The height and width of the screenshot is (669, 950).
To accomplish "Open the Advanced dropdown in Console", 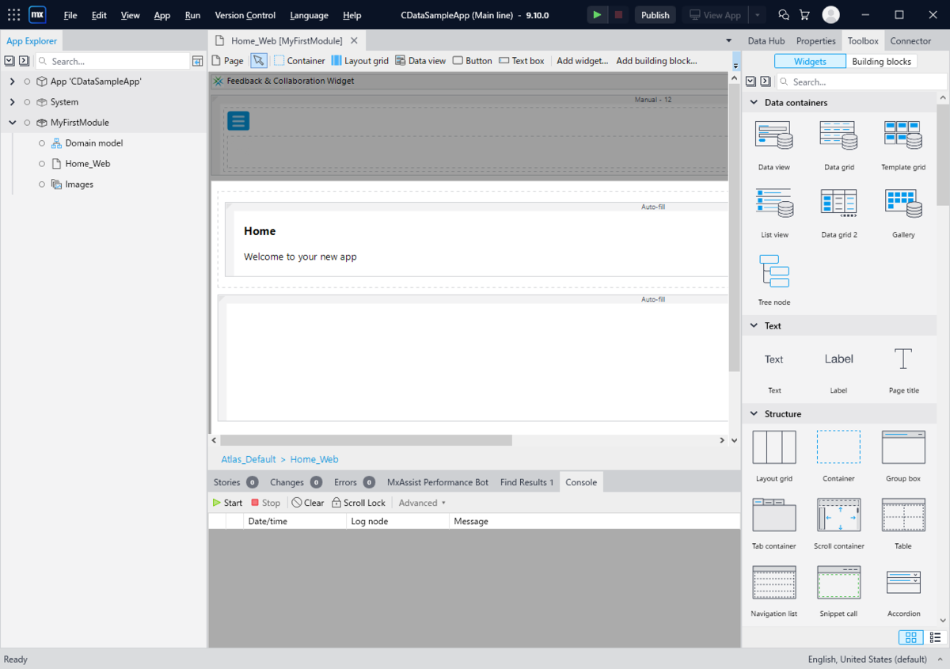I will coord(422,503).
